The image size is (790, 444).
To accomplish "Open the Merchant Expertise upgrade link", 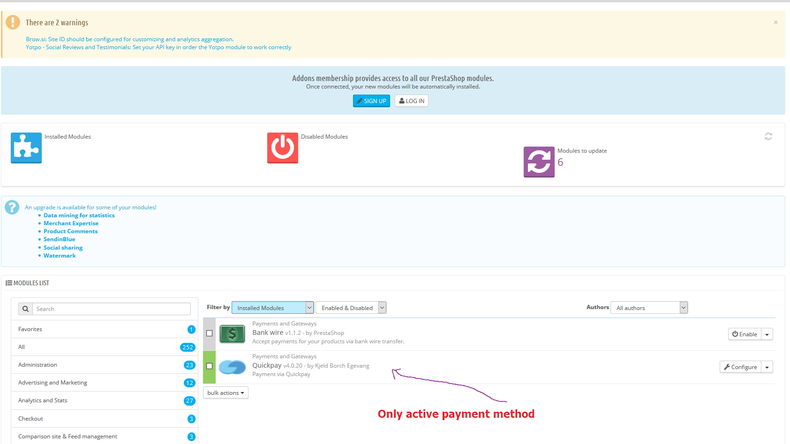I will coord(71,223).
